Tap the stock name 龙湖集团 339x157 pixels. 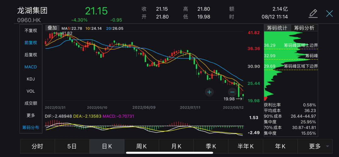[x=32, y=11]
